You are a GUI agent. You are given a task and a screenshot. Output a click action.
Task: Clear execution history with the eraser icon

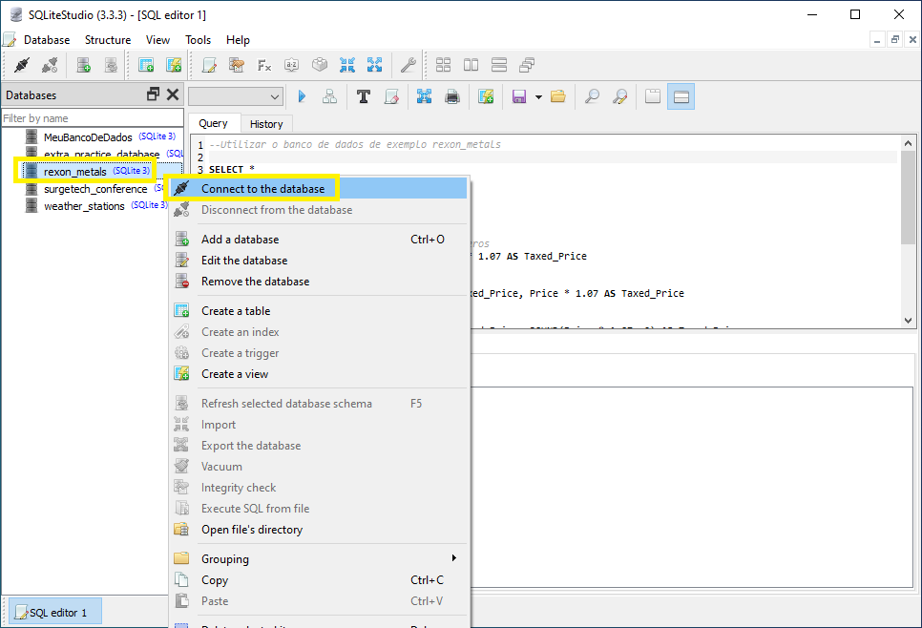[x=391, y=96]
